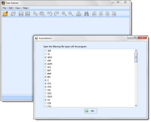Click the list scroll down arrow
The image size is (151, 122).
pyautogui.click(x=136, y=106)
